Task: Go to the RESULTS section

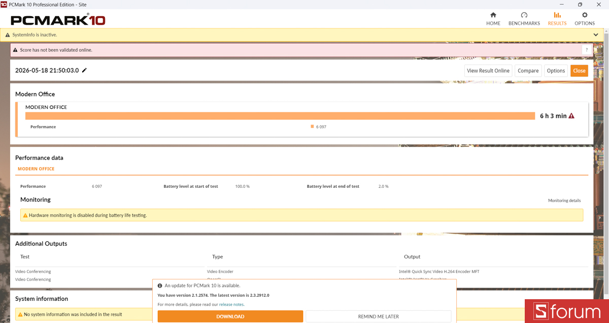Action: pyautogui.click(x=557, y=19)
